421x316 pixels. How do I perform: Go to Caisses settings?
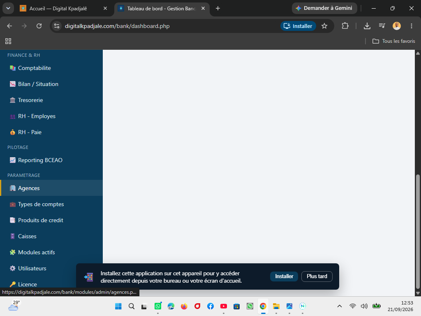coord(51,236)
